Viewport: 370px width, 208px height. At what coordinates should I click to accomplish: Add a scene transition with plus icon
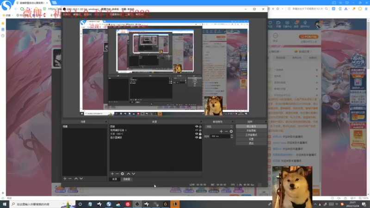[221, 131]
